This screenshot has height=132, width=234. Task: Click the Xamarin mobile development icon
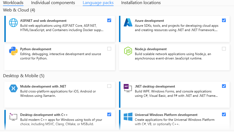click(x=13, y=88)
